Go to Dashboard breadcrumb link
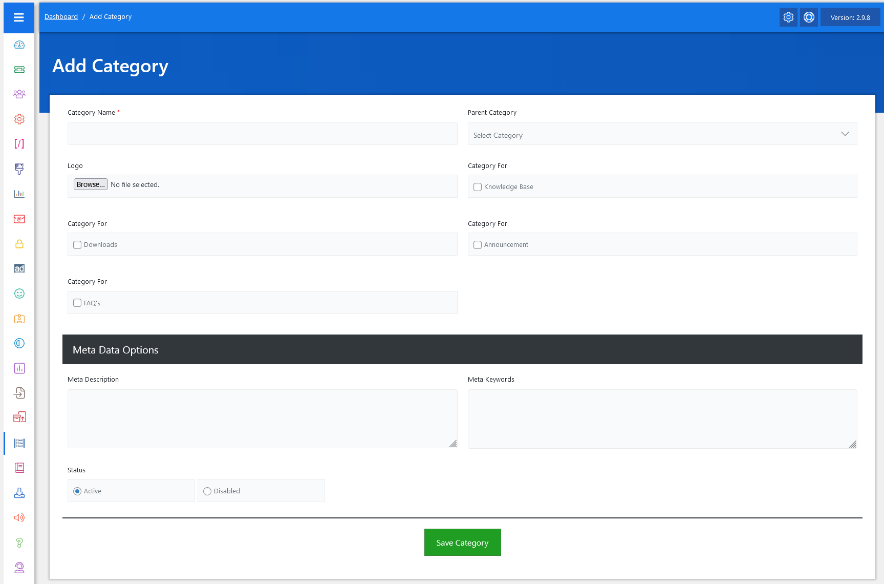 tap(61, 17)
